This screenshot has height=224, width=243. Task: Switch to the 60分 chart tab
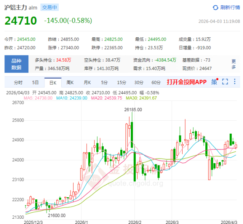pos(156,83)
